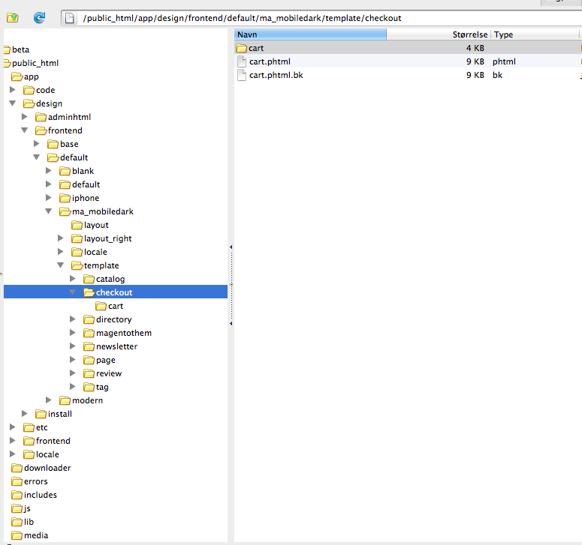Collapse the ma_mobiledark folder

click(49, 211)
